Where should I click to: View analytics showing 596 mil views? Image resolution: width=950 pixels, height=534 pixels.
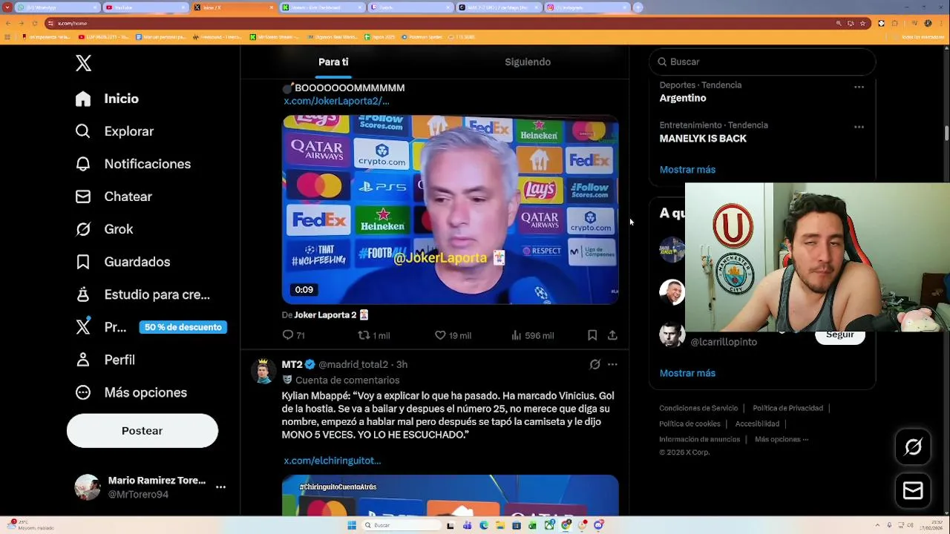click(532, 335)
